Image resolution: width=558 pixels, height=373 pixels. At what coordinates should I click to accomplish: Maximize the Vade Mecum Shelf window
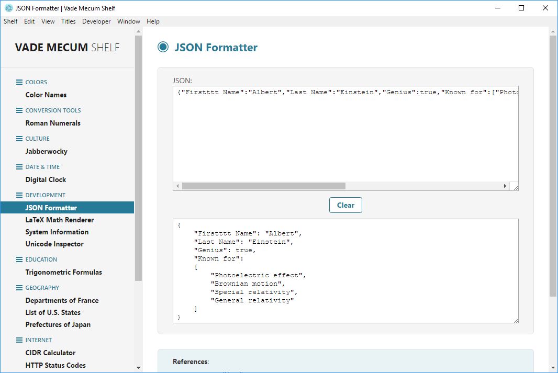click(x=521, y=8)
